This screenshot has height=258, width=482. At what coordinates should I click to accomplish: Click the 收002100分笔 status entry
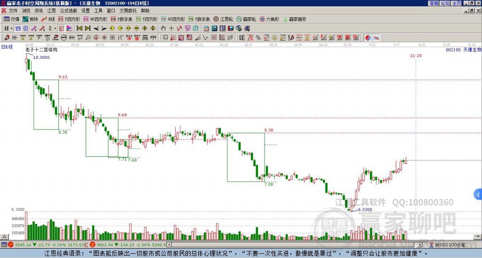447,245
